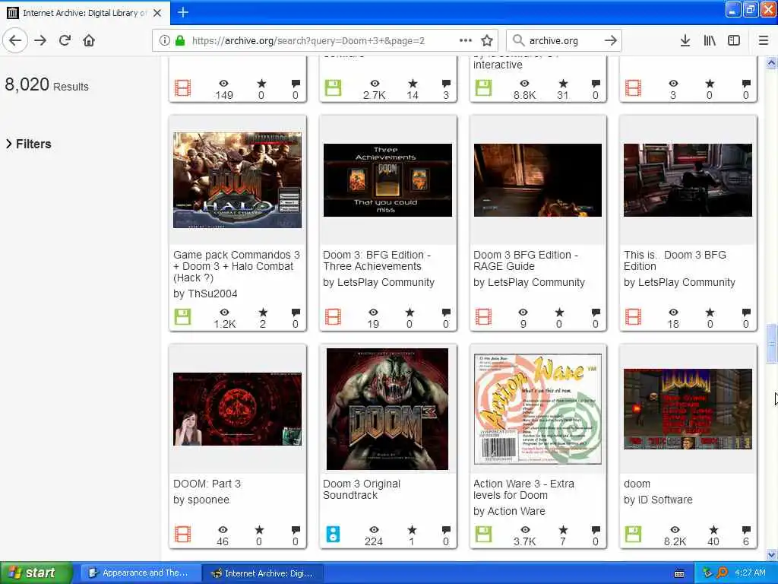Open the Firefox hamburger menu
This screenshot has width=778, height=584.
click(764, 41)
